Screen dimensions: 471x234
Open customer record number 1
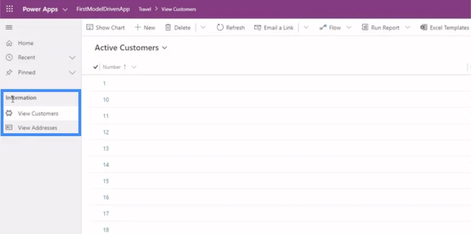105,83
